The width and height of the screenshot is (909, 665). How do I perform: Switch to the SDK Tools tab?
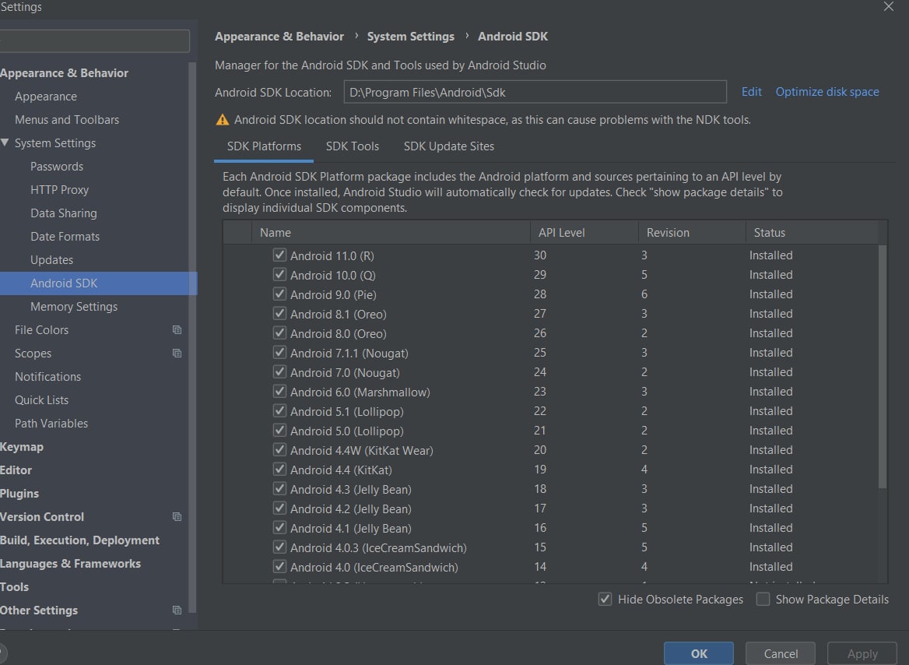(353, 146)
